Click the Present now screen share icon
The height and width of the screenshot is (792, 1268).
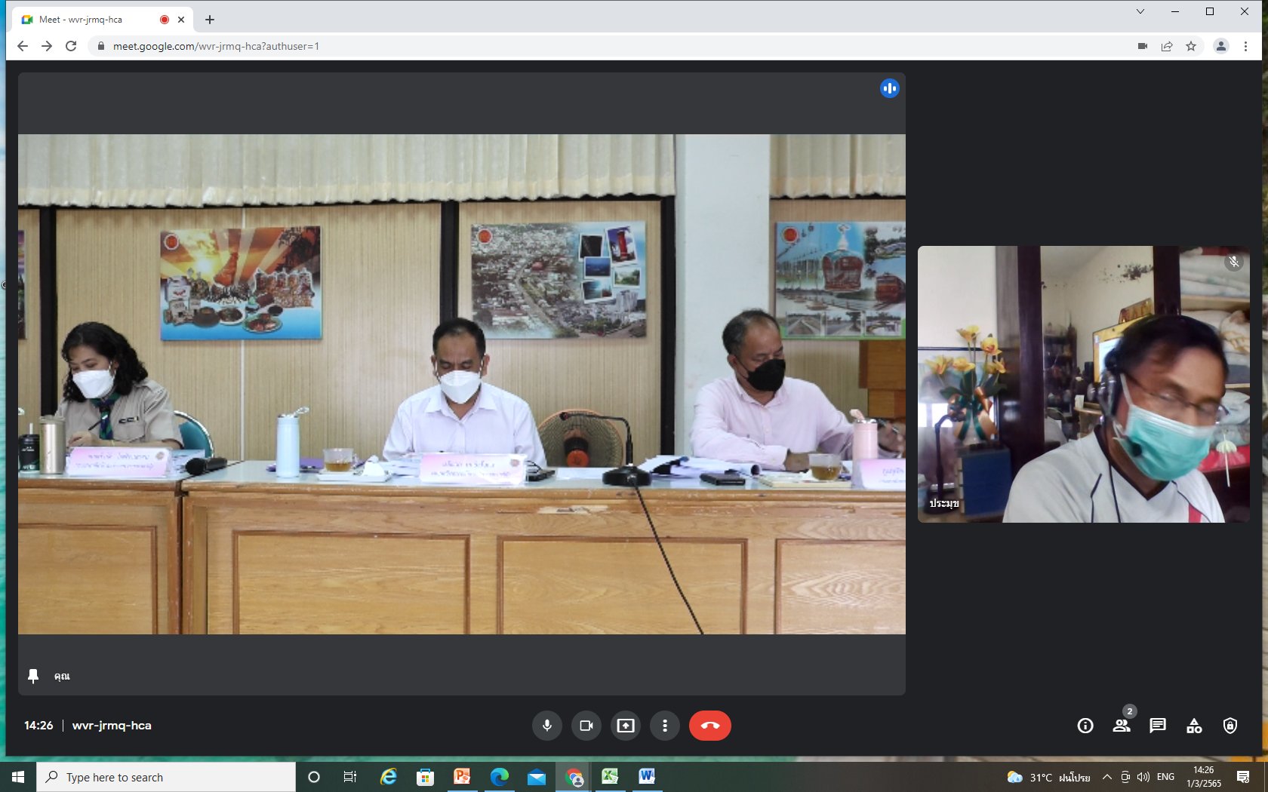pos(626,726)
